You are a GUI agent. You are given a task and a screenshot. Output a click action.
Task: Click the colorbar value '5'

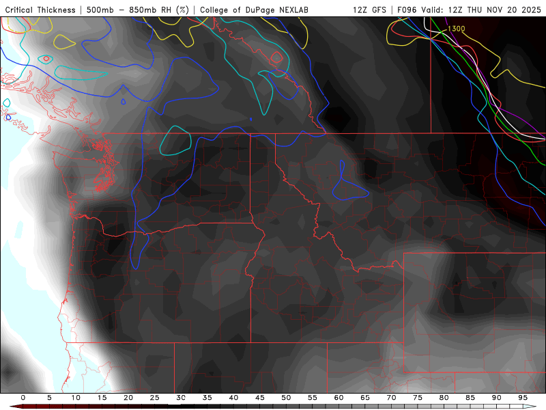[49, 398]
